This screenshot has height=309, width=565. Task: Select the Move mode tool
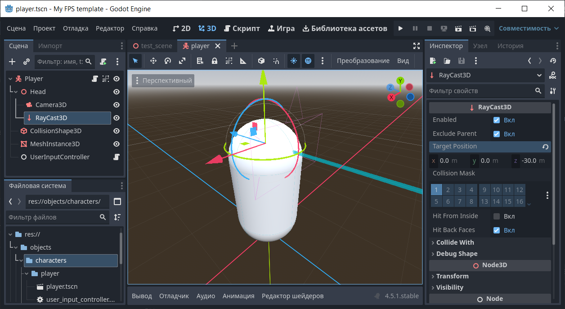click(153, 61)
